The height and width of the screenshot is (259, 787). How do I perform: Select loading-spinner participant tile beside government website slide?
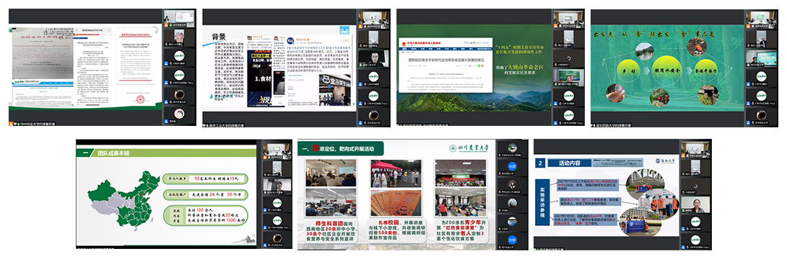click(568, 58)
